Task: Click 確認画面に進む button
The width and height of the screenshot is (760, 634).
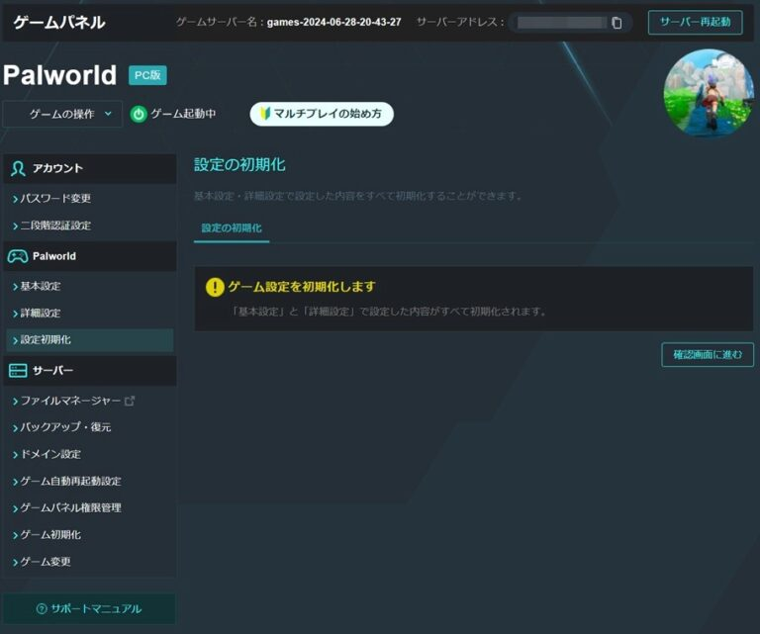Action: point(708,354)
